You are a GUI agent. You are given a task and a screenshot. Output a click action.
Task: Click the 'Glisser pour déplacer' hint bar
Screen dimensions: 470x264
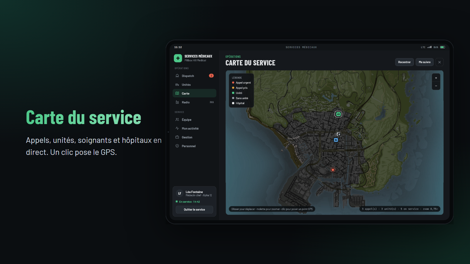(x=272, y=209)
